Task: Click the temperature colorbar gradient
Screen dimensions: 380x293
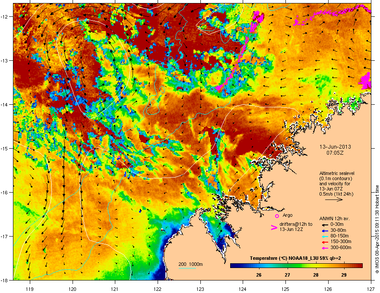Action: 296,266
